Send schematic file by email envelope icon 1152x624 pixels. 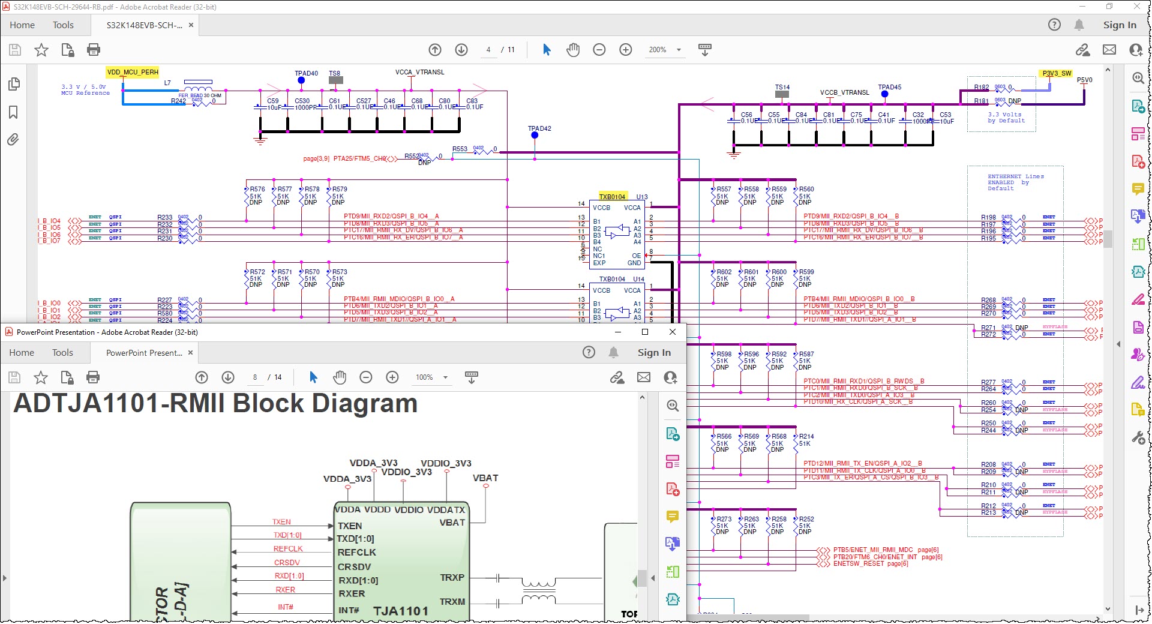pyautogui.click(x=1109, y=50)
